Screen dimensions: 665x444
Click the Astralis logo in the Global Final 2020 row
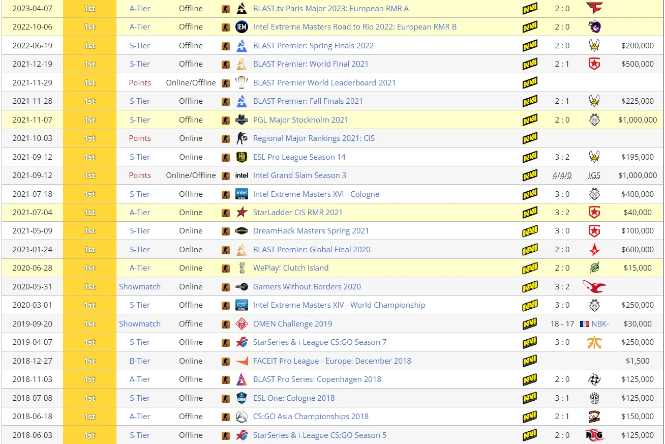pos(594,249)
